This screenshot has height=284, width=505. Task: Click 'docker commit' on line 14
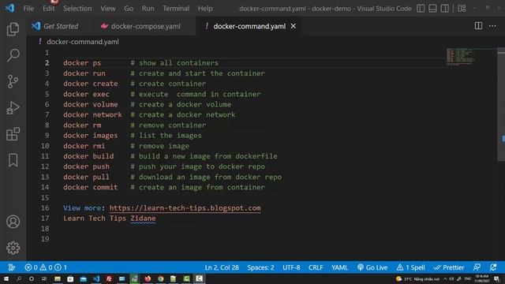point(91,187)
